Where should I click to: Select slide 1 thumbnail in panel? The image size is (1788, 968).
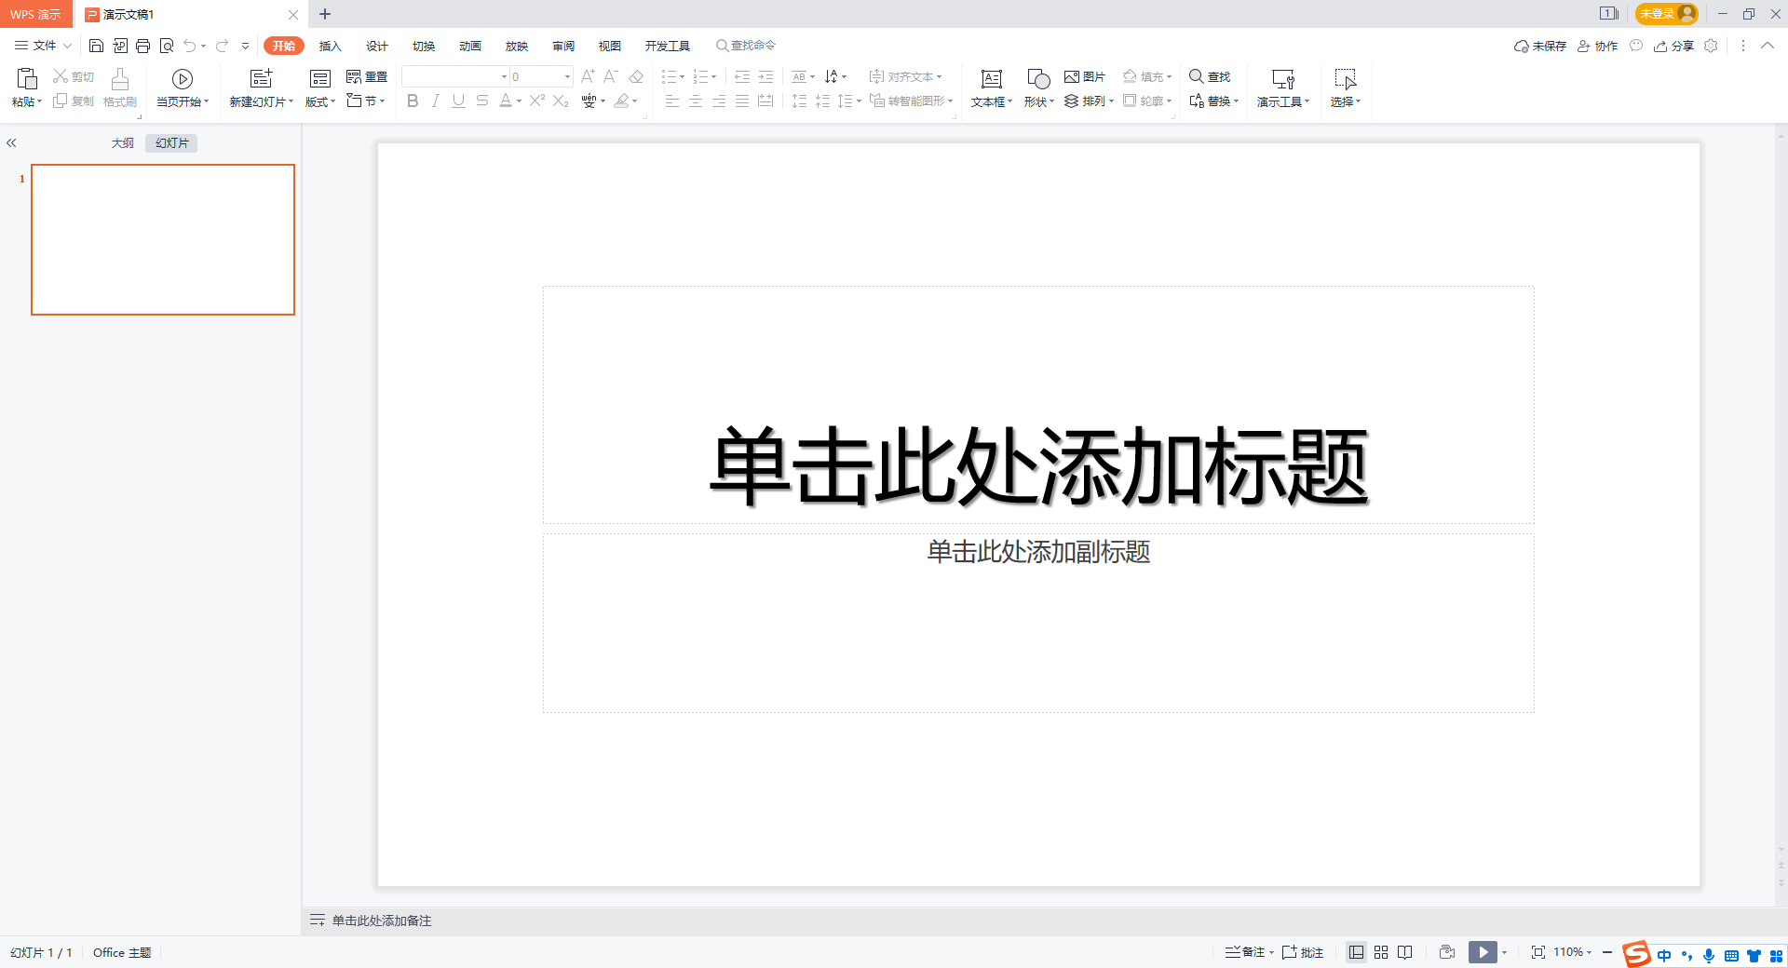(163, 239)
